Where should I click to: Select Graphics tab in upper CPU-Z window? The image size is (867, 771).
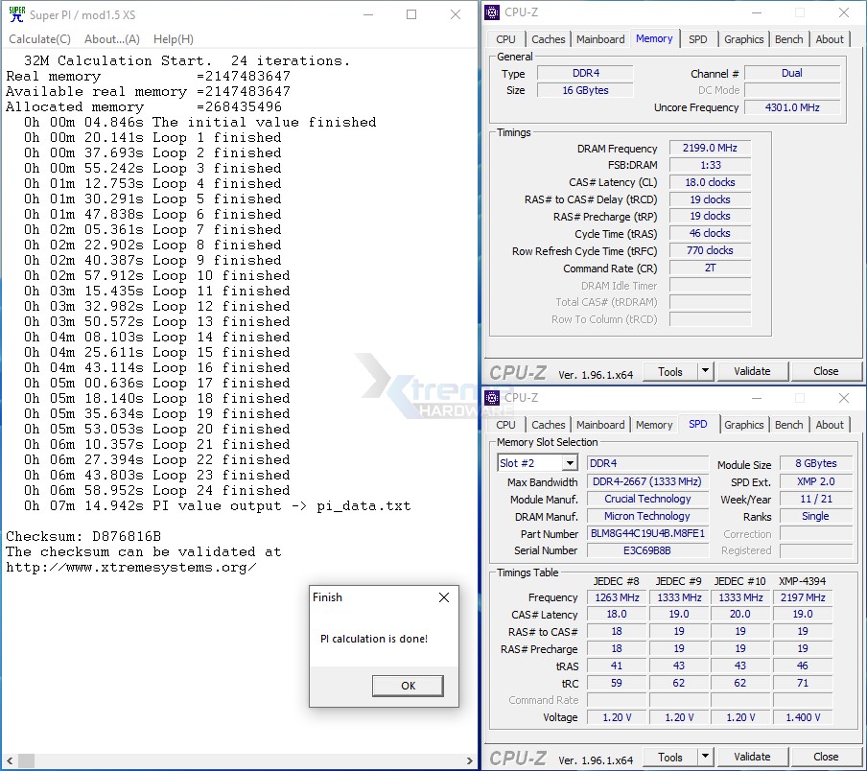(743, 39)
